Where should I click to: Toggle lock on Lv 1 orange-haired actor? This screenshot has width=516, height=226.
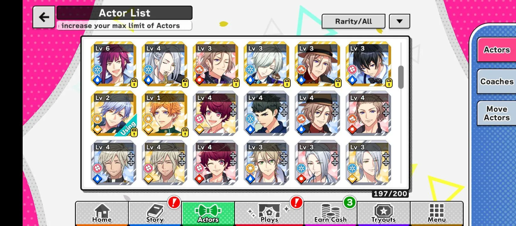[x=185, y=132]
